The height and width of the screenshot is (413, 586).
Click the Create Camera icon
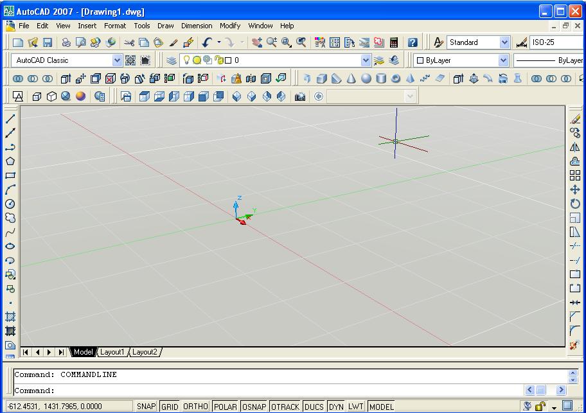299,97
